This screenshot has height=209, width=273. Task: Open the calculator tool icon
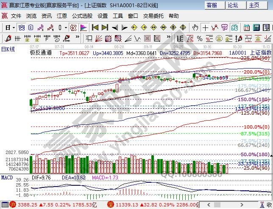256,27
